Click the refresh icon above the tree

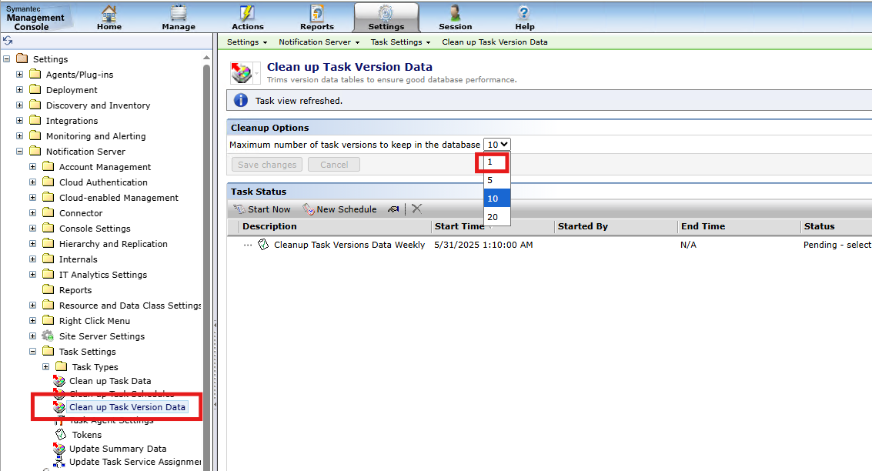click(8, 41)
